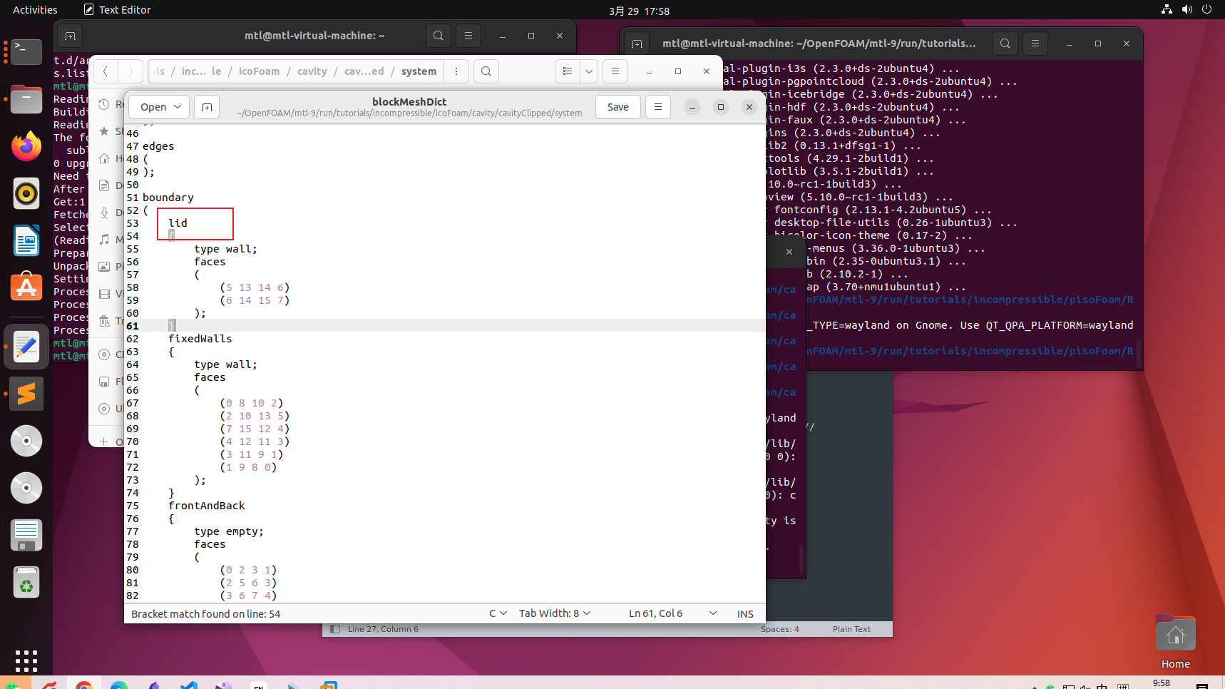Open hamburger menu in the left terminal
1225x689 pixels.
(x=468, y=36)
